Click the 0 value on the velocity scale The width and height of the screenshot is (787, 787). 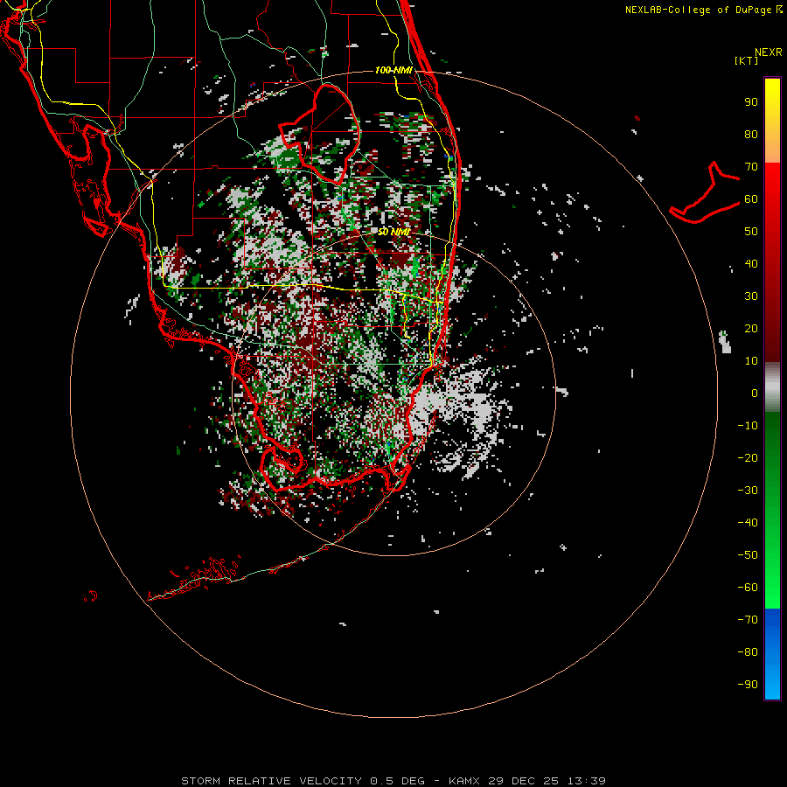(x=755, y=393)
